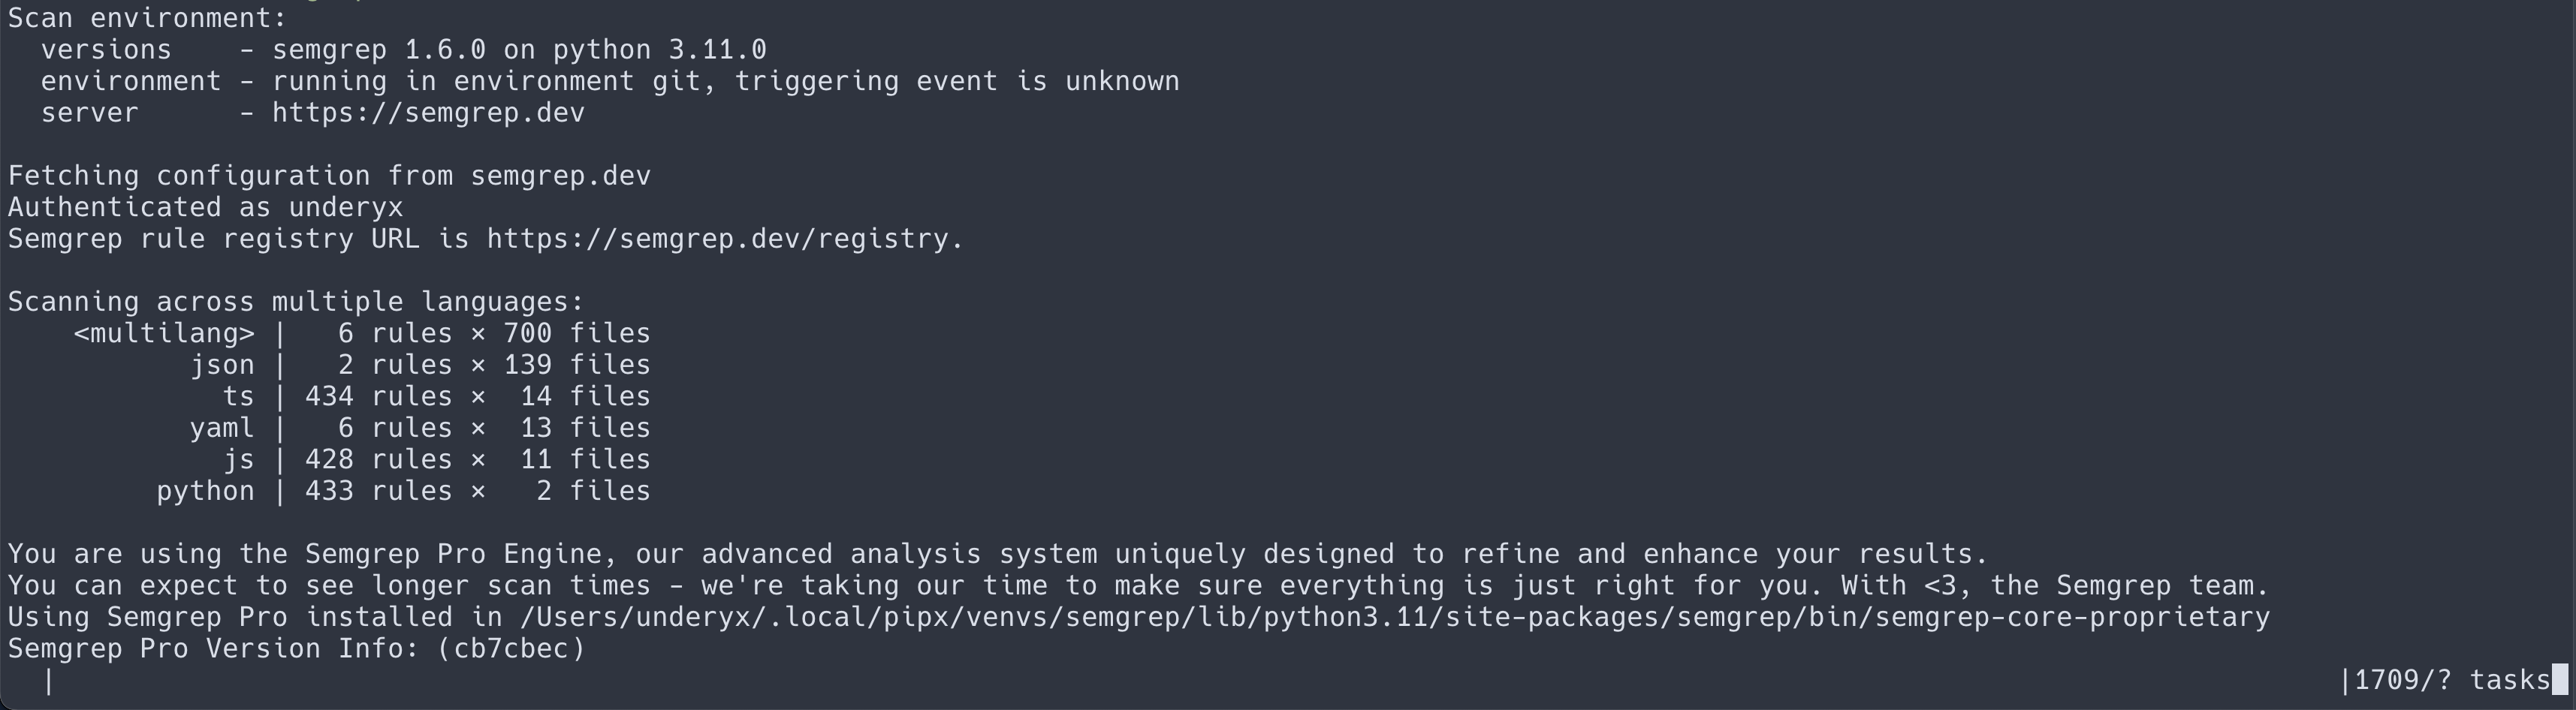Click '139 files' in the json row
This screenshot has width=2576, height=710.
tap(577, 365)
